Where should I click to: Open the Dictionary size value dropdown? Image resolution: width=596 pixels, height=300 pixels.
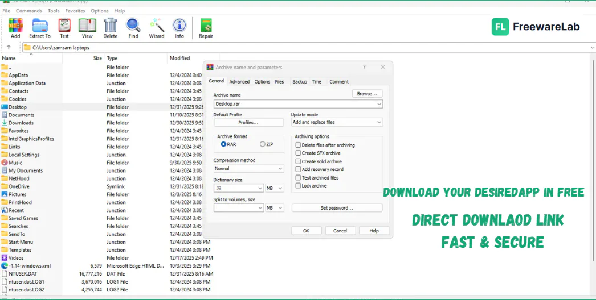click(260, 188)
